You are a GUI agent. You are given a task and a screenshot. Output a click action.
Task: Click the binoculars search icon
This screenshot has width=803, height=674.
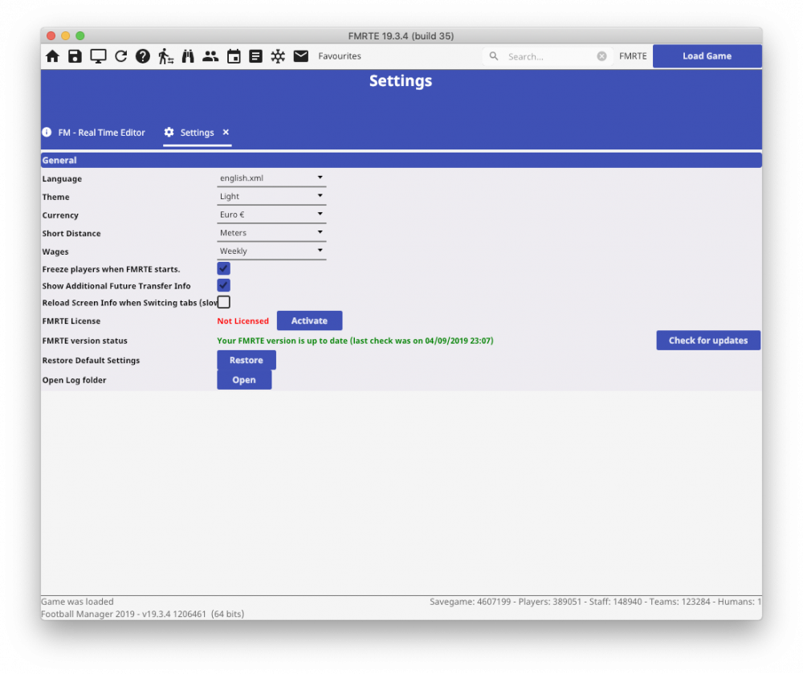click(188, 56)
